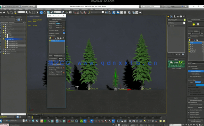Click the Direction Modifiers button in GrowFX panel

(196, 71)
